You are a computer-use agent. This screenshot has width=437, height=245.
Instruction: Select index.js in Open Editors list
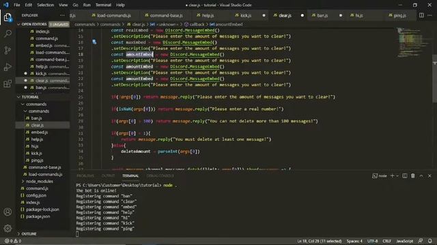[42, 31]
